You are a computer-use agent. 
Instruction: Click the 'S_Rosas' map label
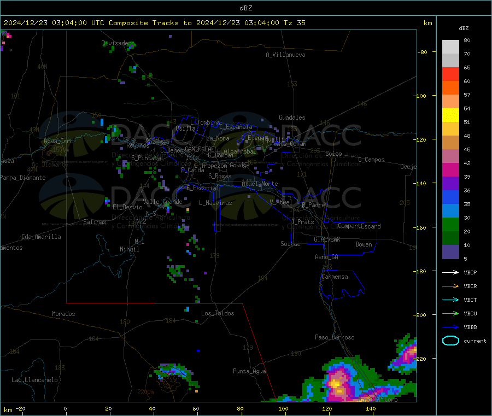(220, 176)
